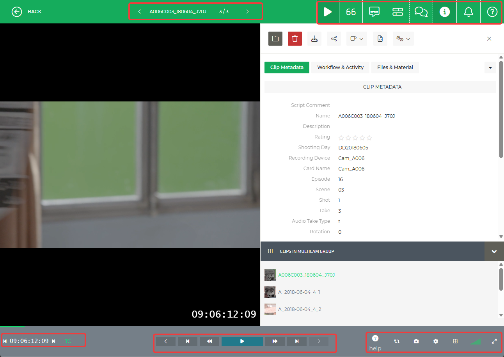Click the Shooting Day value DD20180605
This screenshot has width=504, height=357.
353,147
